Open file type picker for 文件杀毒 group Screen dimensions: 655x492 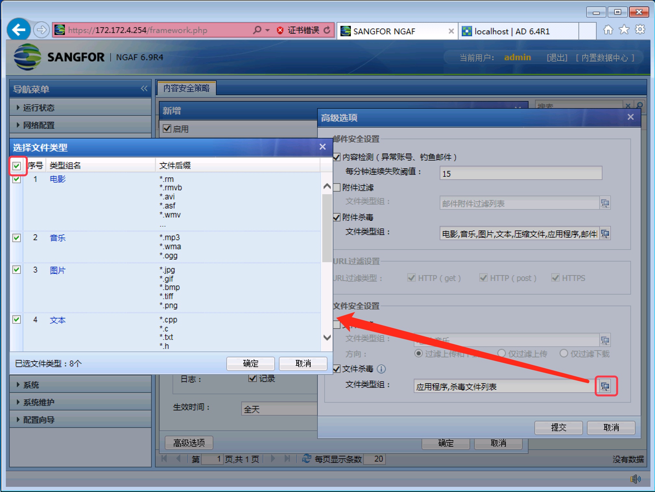coord(605,386)
